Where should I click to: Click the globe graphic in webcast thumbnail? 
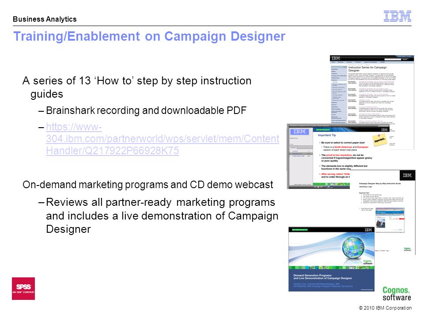(353, 248)
